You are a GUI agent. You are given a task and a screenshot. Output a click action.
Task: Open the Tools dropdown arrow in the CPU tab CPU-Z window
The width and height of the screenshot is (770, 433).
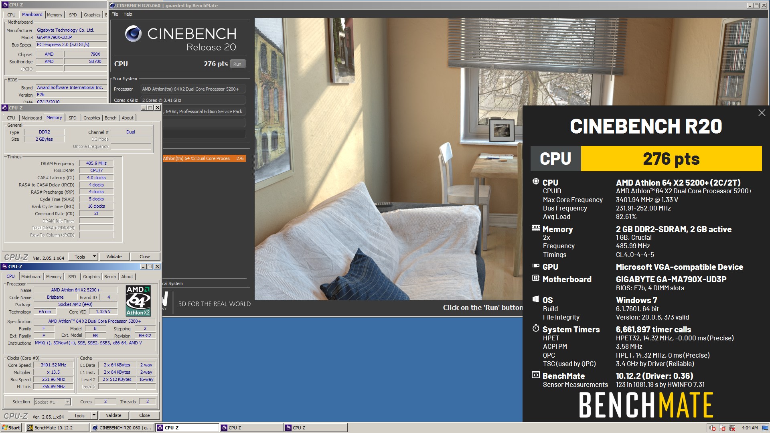pos(94,415)
